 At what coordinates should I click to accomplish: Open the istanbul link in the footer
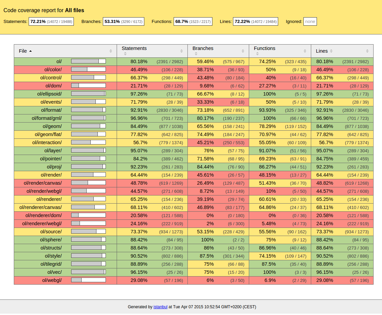click(x=160, y=307)
